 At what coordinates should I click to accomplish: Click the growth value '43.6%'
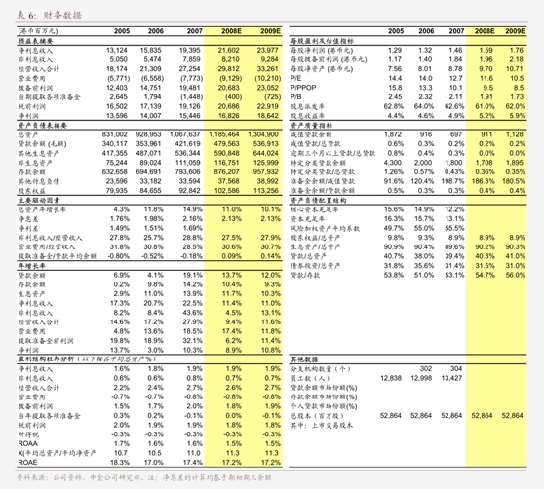coord(193,313)
